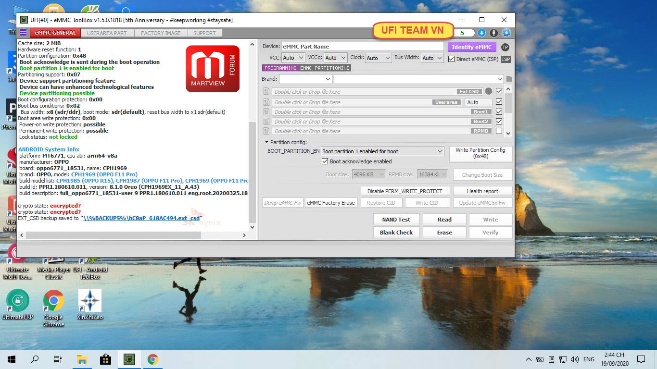
Task: Open taskbar search magnifier
Action: (35, 359)
